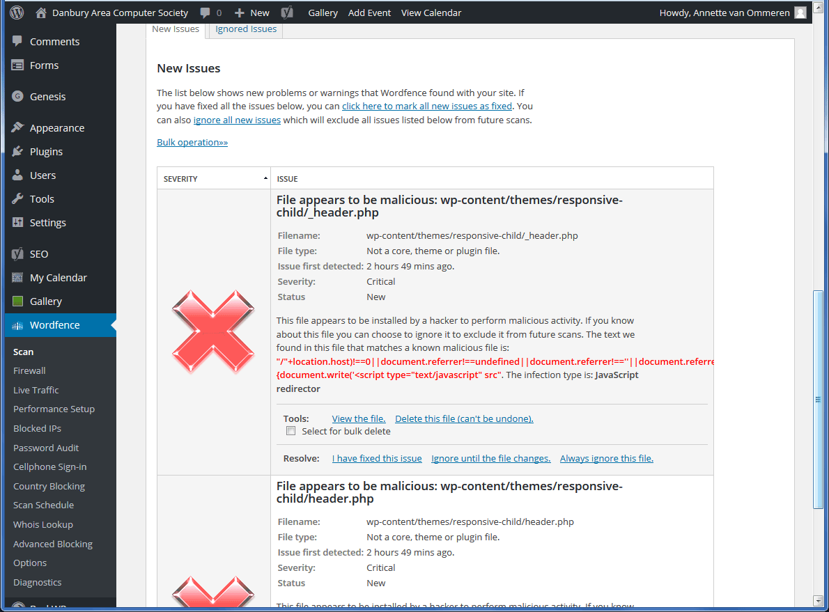Click 'Always ignore this file.' link
This screenshot has height=612, width=829.
(607, 458)
